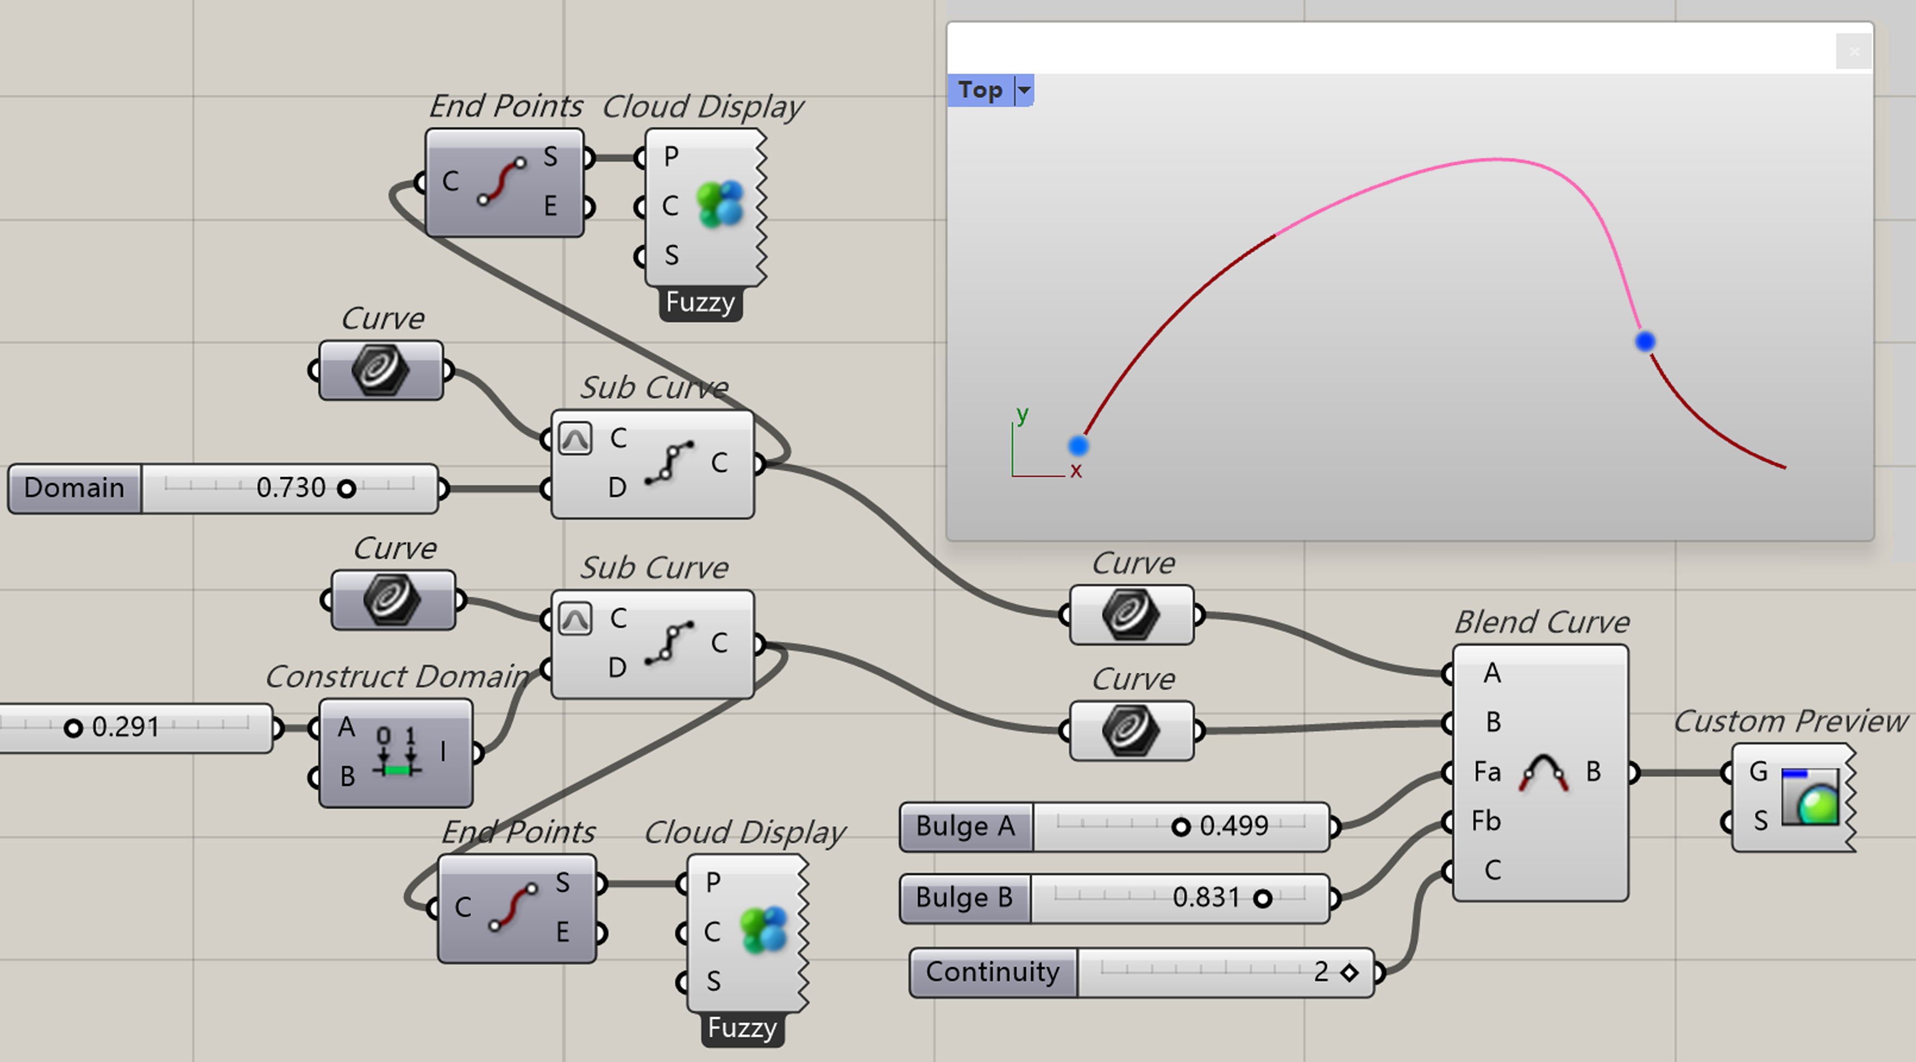Screen dimensions: 1916x1062
Task: Click the Curve parameter feeding Blend input A
Action: coord(1131,614)
